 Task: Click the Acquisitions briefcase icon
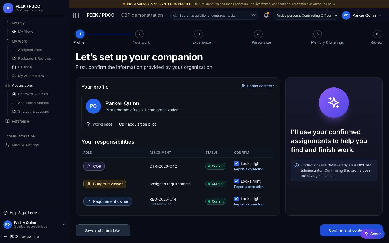(8, 86)
